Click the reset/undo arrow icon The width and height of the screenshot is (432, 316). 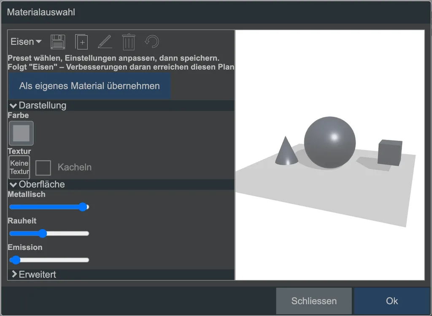tap(152, 42)
